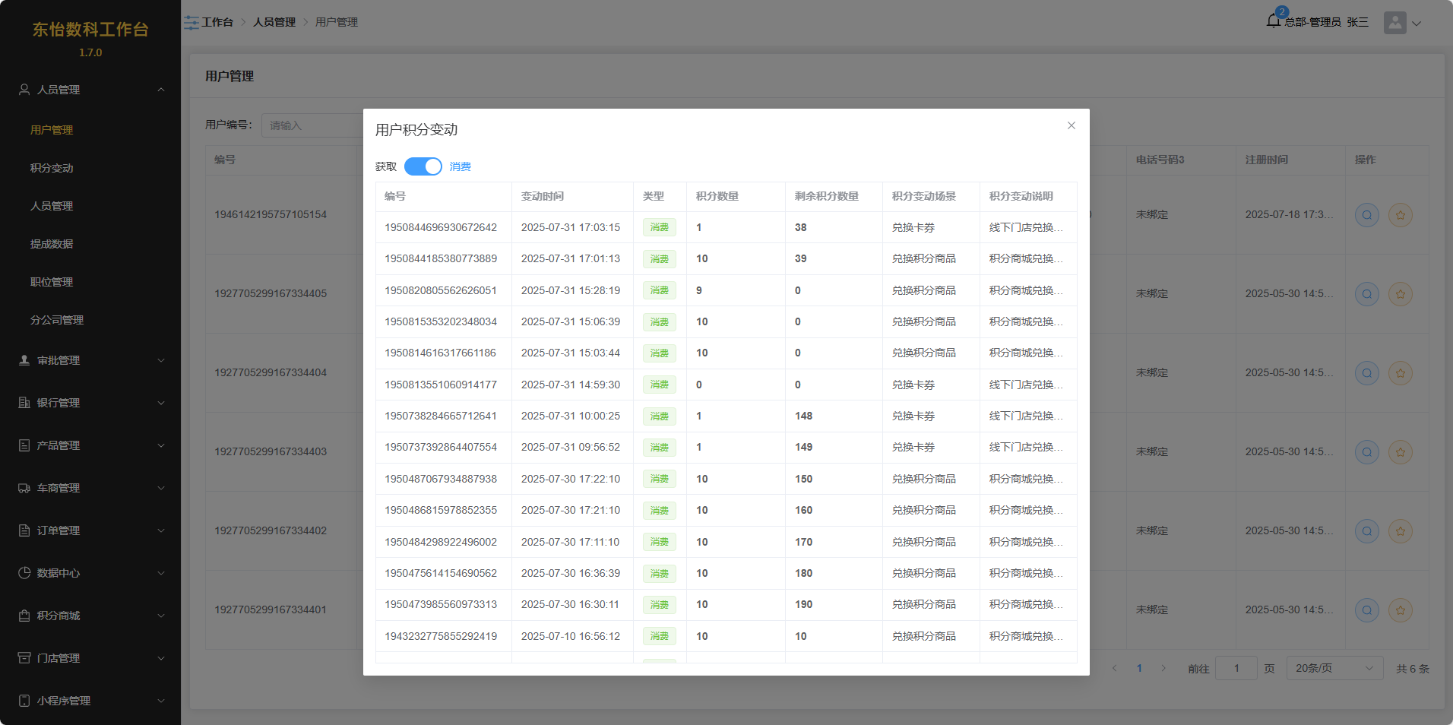Click the magnifier icon for user 1927705299167334403
Screen dimensions: 1453x725
tap(1366, 452)
